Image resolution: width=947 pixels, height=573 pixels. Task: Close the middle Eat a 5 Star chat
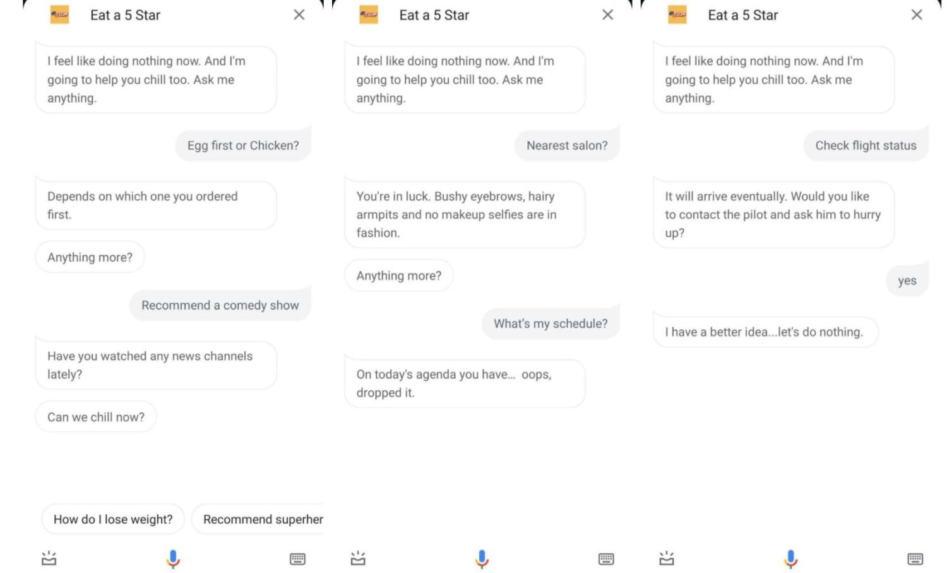[608, 14]
